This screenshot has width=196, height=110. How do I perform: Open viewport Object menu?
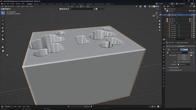click(x=32, y=6)
